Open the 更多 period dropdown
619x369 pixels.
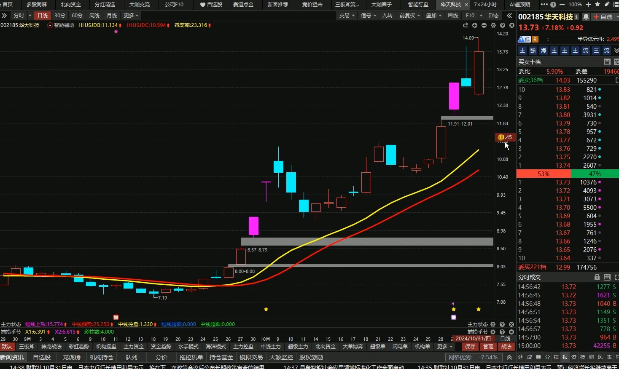[131, 16]
